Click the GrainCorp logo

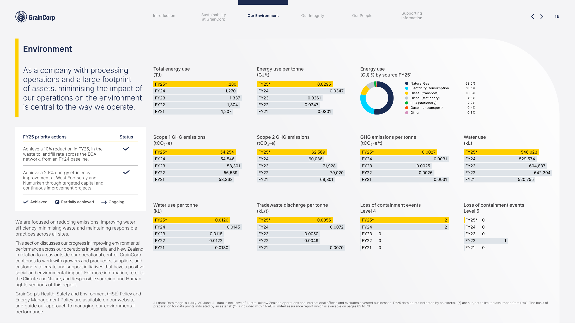point(35,17)
